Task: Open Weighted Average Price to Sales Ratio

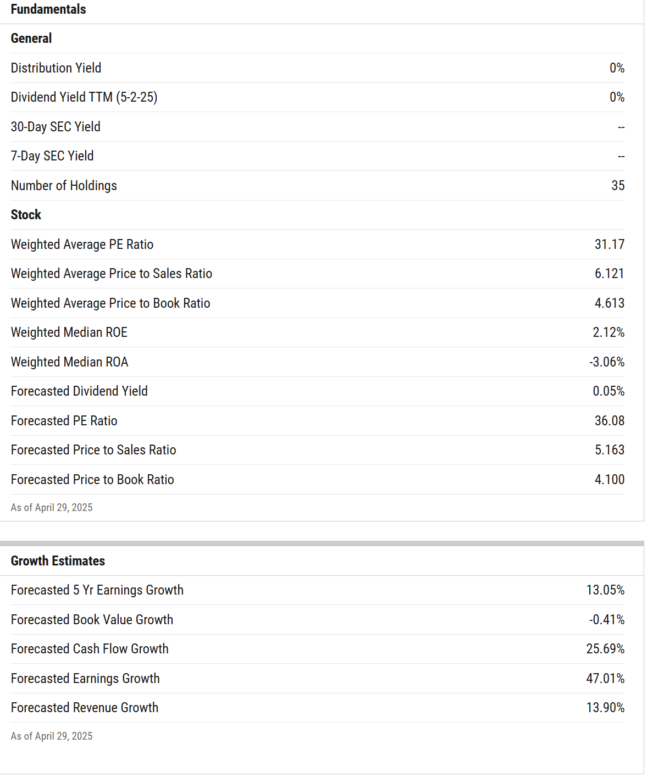Action: point(112,274)
